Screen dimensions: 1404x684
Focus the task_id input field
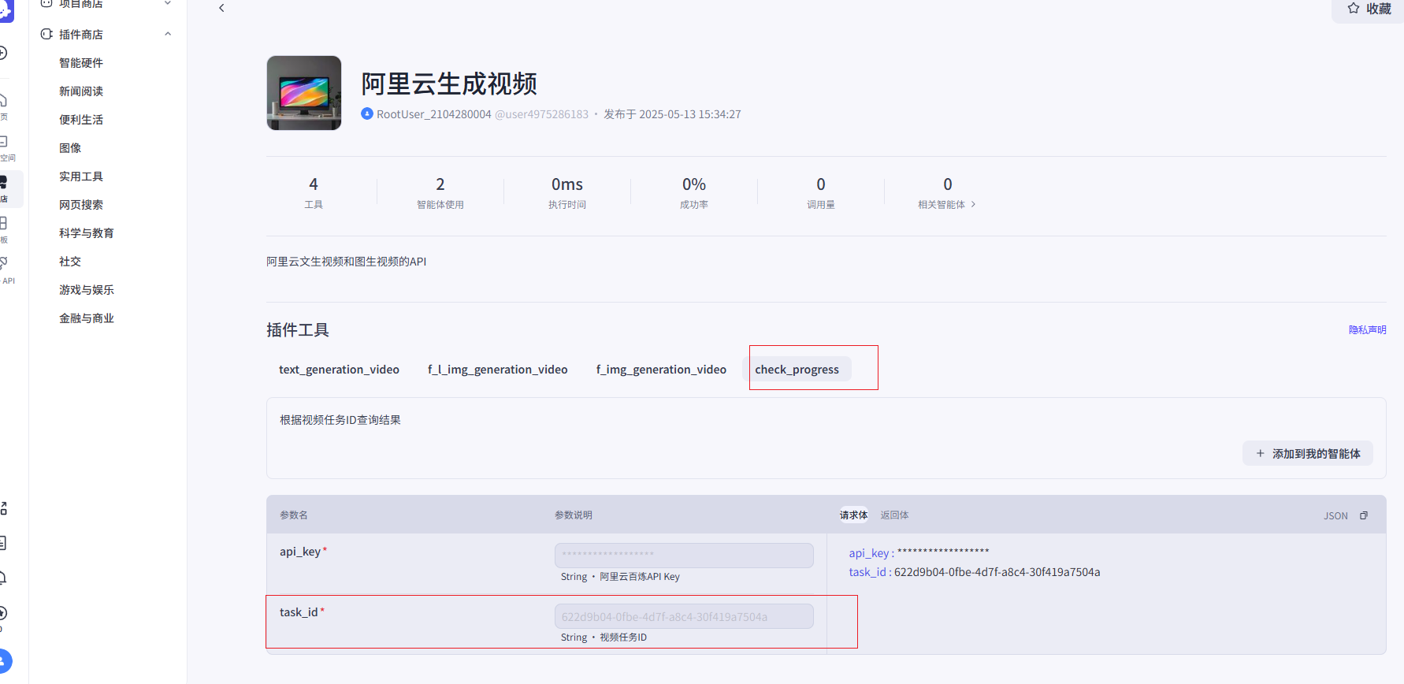coord(684,616)
